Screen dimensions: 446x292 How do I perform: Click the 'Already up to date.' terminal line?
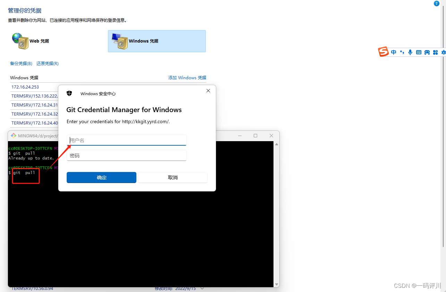point(31,158)
